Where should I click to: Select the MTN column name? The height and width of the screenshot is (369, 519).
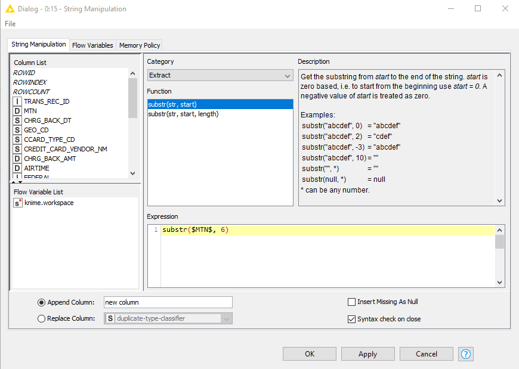click(x=30, y=111)
